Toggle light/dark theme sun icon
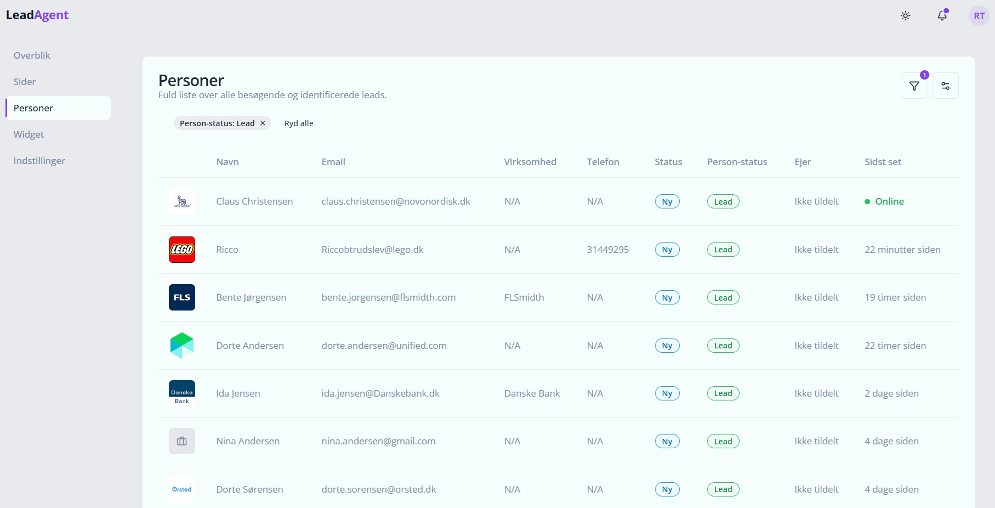 pos(905,16)
